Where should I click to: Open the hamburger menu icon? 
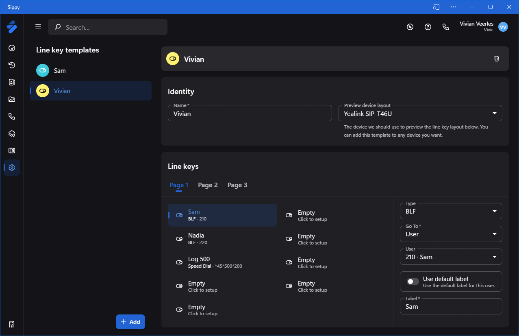tap(38, 27)
